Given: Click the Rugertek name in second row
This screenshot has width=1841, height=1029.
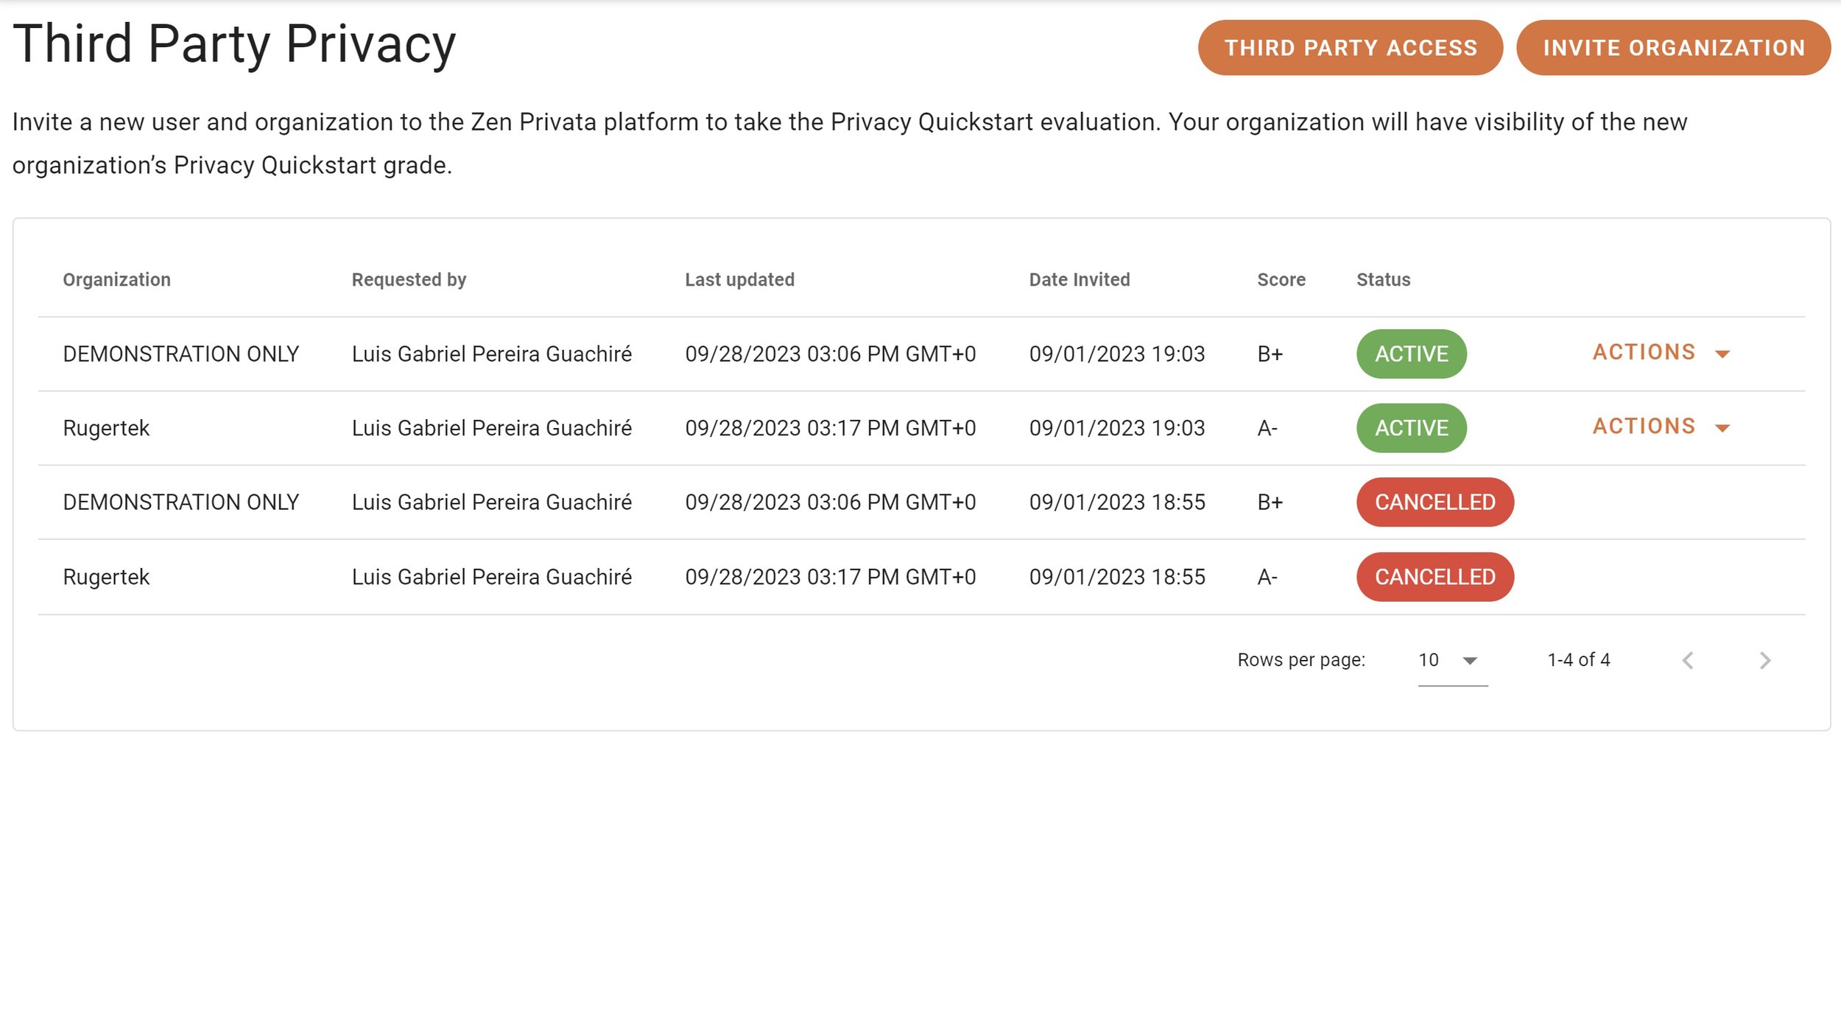Looking at the screenshot, I should [x=106, y=429].
